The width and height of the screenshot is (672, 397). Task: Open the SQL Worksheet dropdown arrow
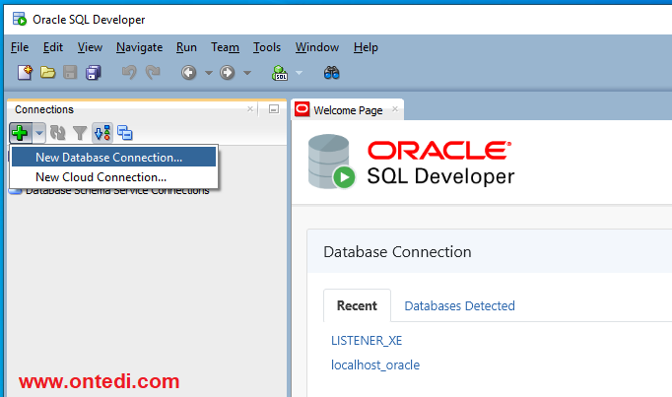300,73
